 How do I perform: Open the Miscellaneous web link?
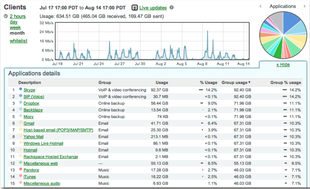tap(41, 164)
